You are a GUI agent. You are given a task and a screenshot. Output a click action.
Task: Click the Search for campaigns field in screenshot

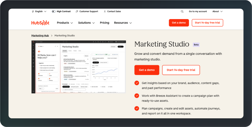pos(74,90)
